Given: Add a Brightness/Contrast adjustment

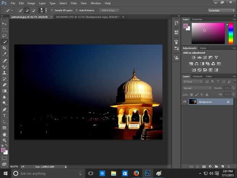Looking at the screenshot, I should (193, 57).
